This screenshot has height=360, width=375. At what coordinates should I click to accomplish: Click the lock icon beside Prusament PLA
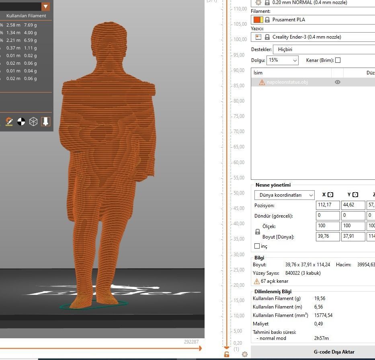pos(267,20)
